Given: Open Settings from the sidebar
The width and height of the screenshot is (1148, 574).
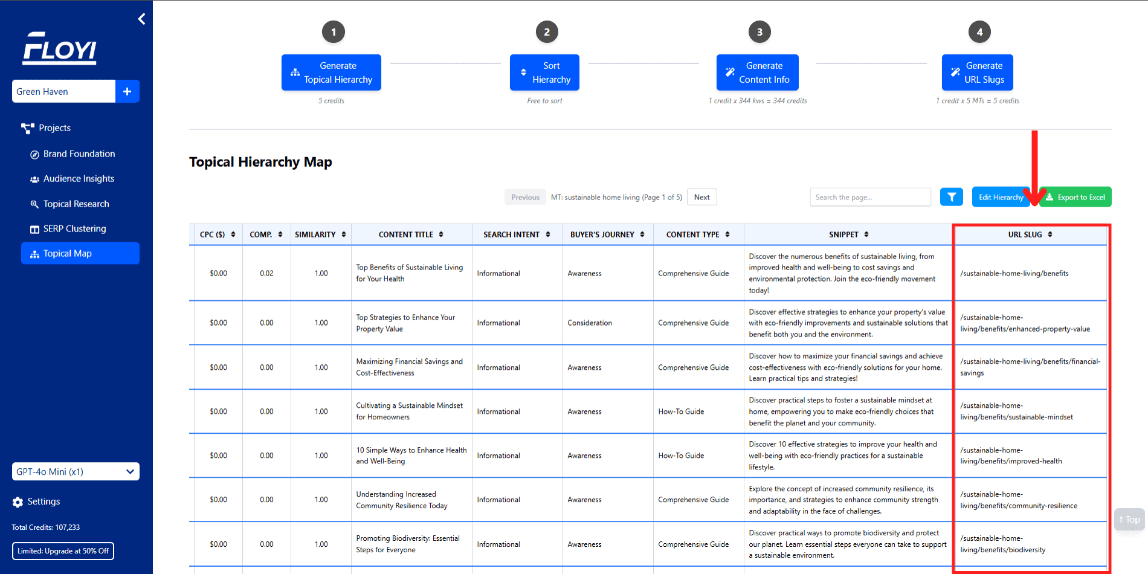Looking at the screenshot, I should click(44, 501).
